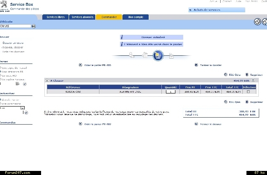Select the Un repère tableau radio button
The height and width of the screenshot is (175, 267).
(0, 79)
